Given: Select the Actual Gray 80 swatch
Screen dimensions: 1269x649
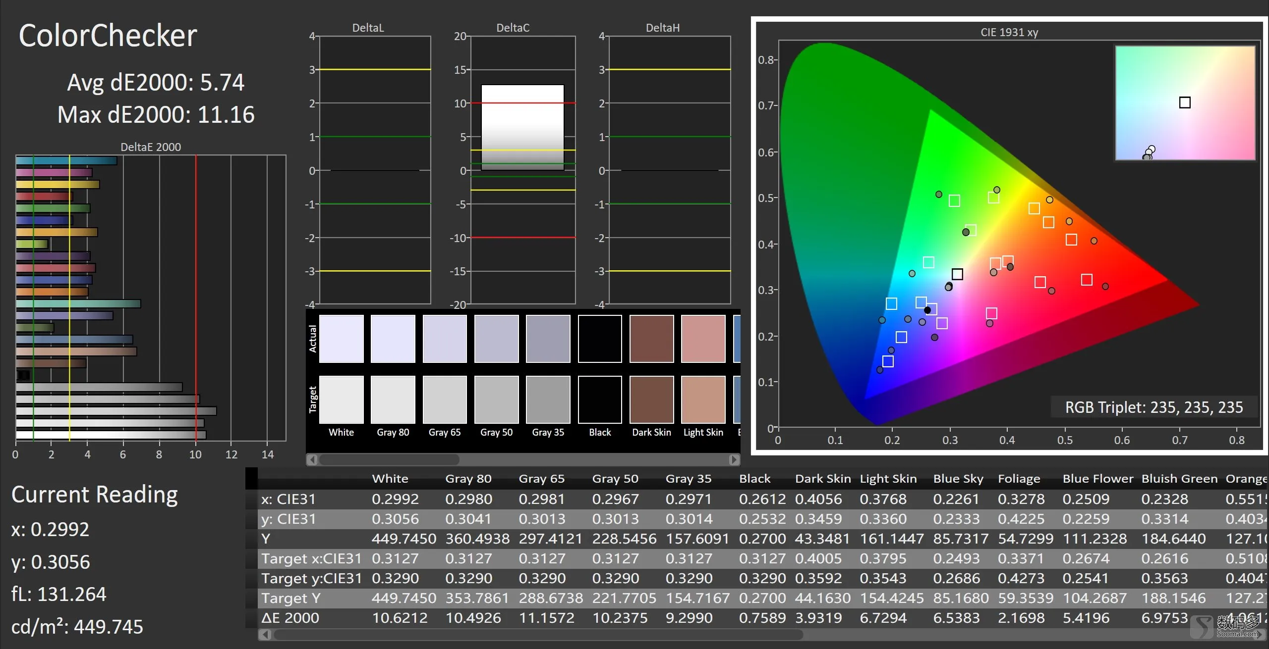Looking at the screenshot, I should (393, 339).
